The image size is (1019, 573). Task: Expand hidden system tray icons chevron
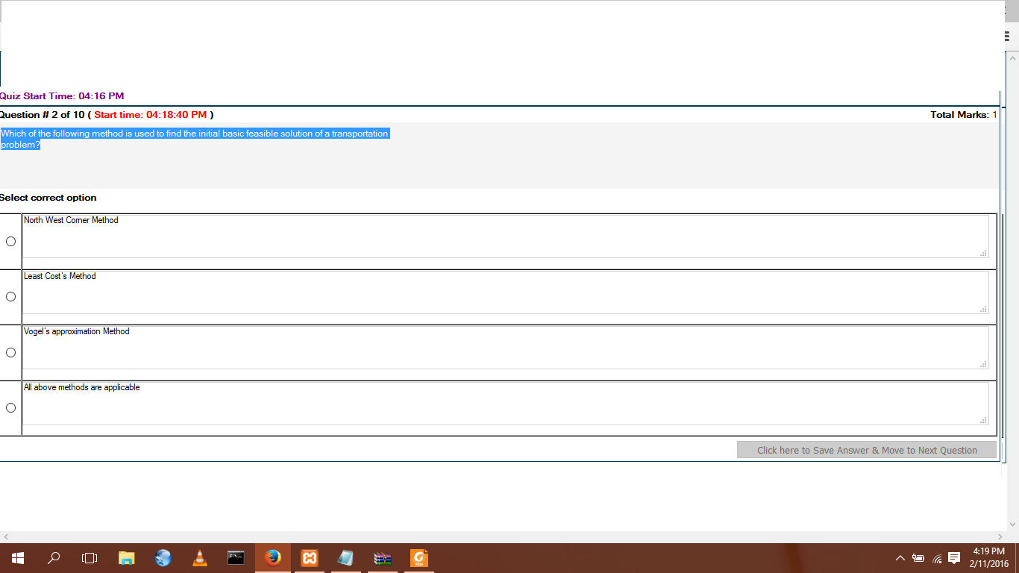(900, 558)
